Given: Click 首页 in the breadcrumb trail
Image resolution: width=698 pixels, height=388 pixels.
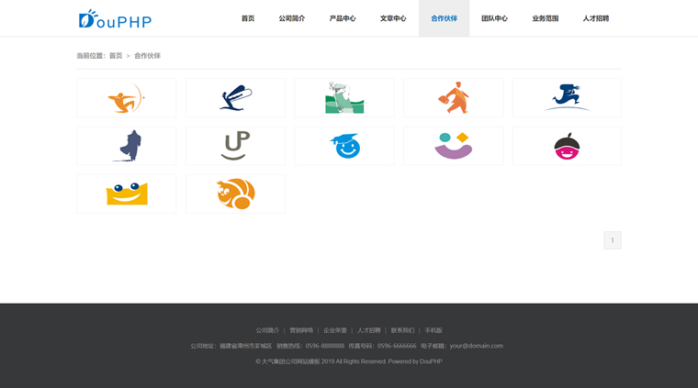Looking at the screenshot, I should [x=116, y=56].
